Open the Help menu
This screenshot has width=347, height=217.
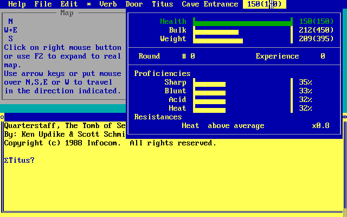(x=17, y=4)
